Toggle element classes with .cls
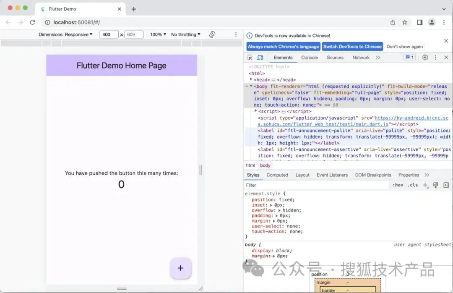 (x=413, y=185)
